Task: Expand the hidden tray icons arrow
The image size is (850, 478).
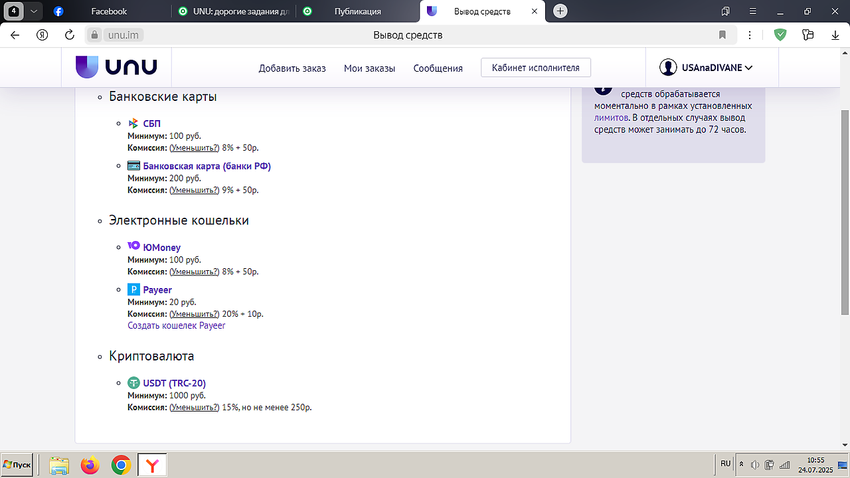Action: pyautogui.click(x=742, y=465)
